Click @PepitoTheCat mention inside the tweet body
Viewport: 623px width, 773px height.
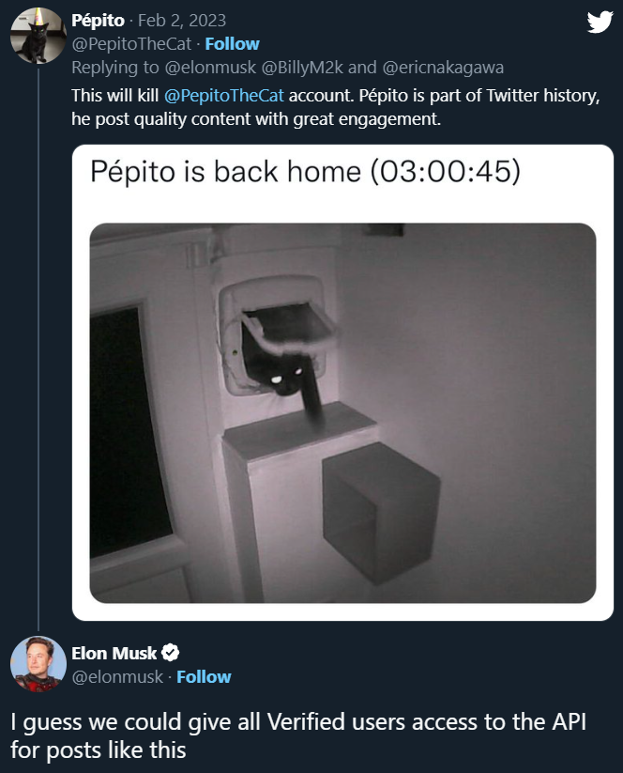point(225,97)
